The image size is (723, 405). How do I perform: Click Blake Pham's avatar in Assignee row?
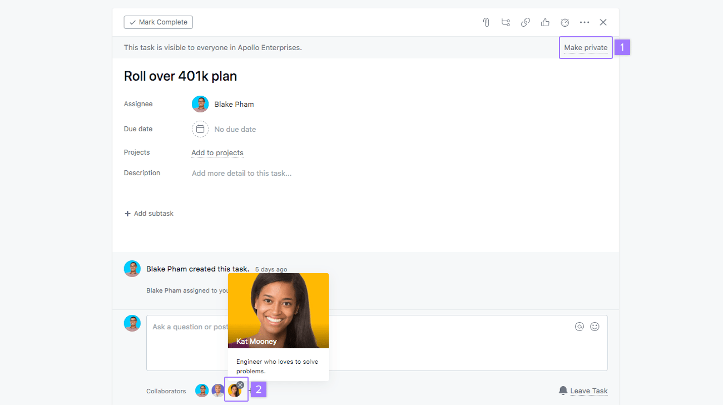point(200,104)
